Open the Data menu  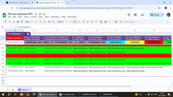click(40, 17)
